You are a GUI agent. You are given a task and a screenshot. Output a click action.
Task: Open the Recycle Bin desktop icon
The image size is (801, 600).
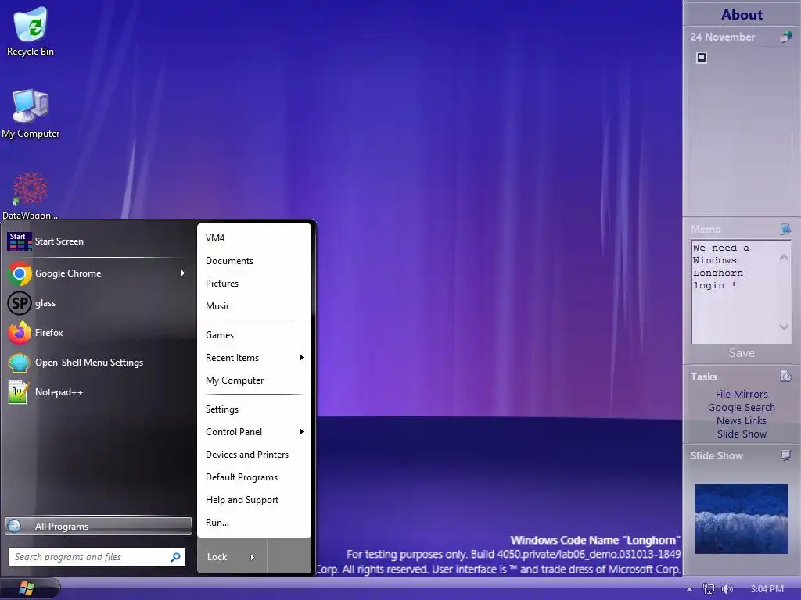coord(31,31)
